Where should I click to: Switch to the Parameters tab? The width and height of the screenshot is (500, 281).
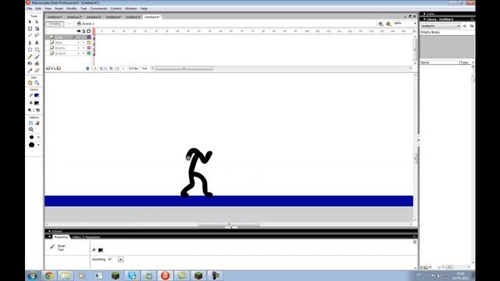pyautogui.click(x=93, y=237)
